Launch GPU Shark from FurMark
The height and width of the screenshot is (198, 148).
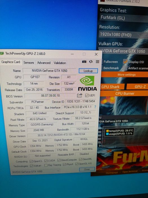[x=112, y=87]
